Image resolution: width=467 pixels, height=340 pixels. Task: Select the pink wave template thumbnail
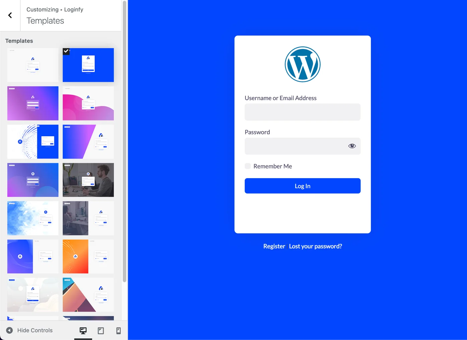[88, 103]
